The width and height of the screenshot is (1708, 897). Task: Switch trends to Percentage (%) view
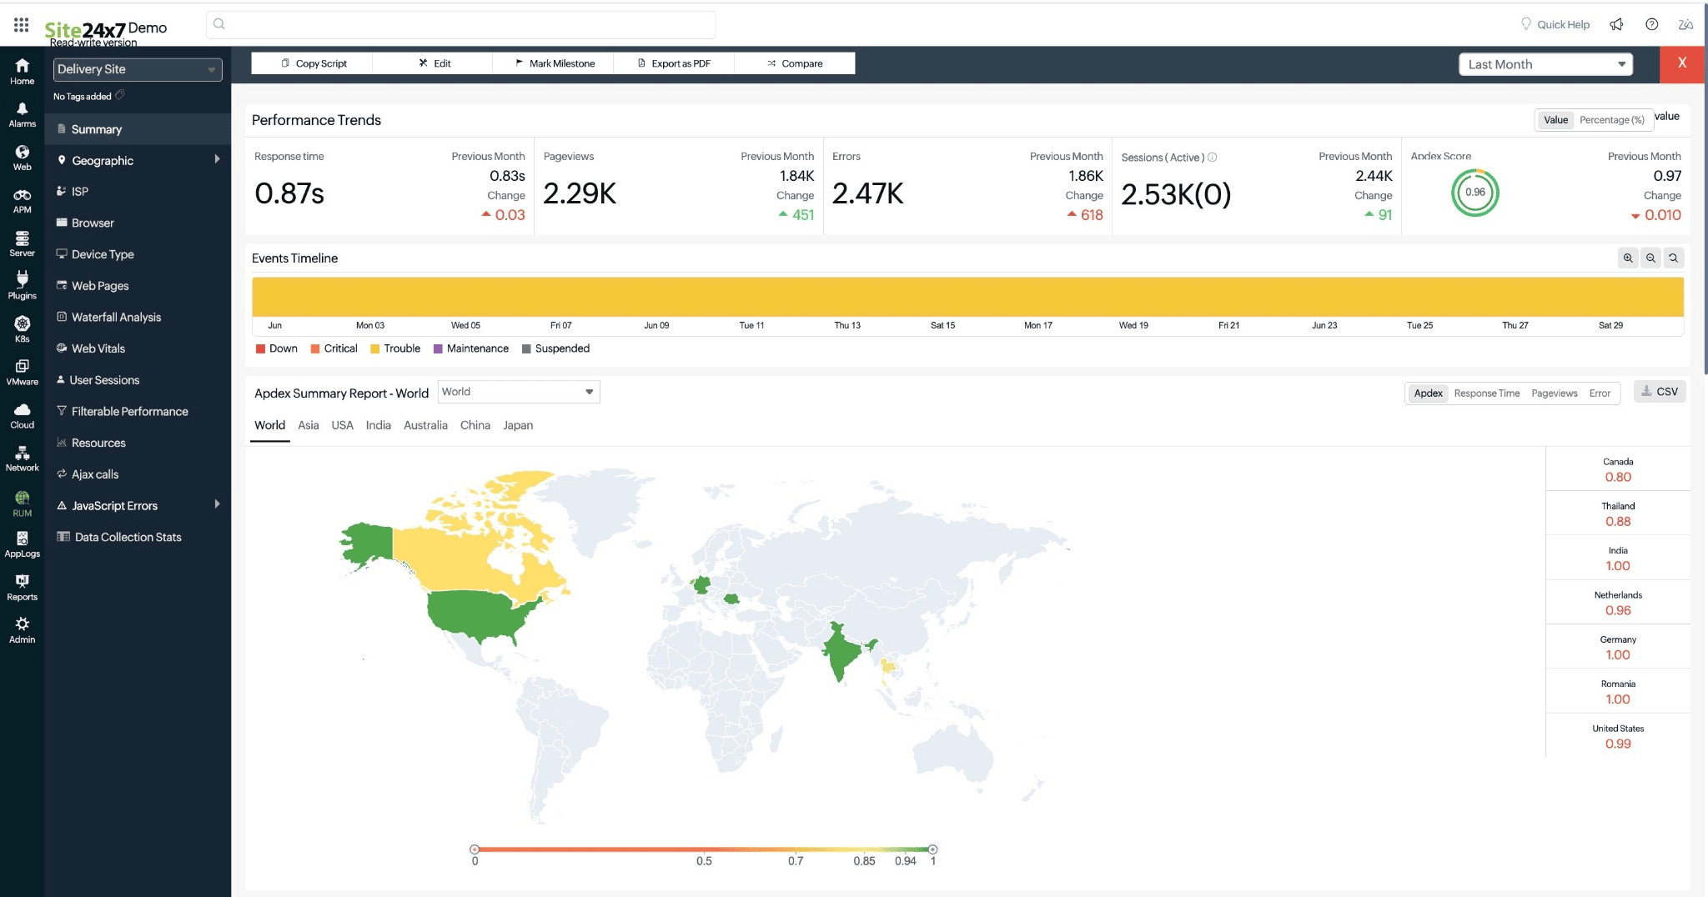(1611, 120)
